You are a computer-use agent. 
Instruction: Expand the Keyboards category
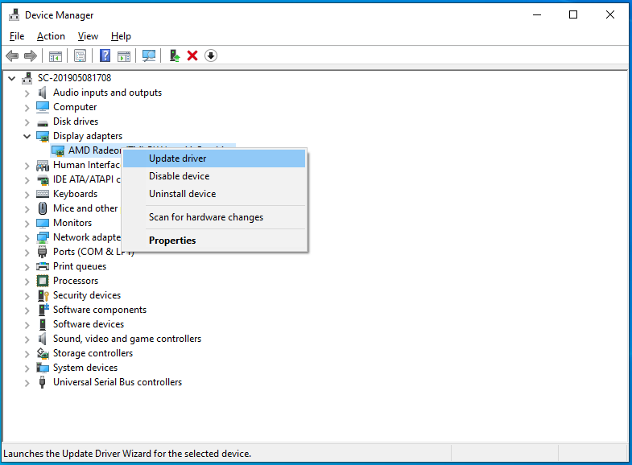(x=27, y=195)
